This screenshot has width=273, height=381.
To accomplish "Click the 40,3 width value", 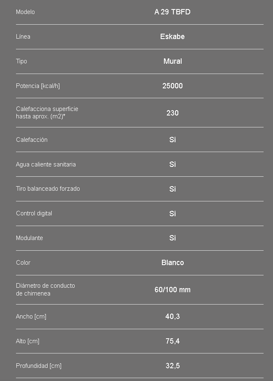I will point(172,316).
